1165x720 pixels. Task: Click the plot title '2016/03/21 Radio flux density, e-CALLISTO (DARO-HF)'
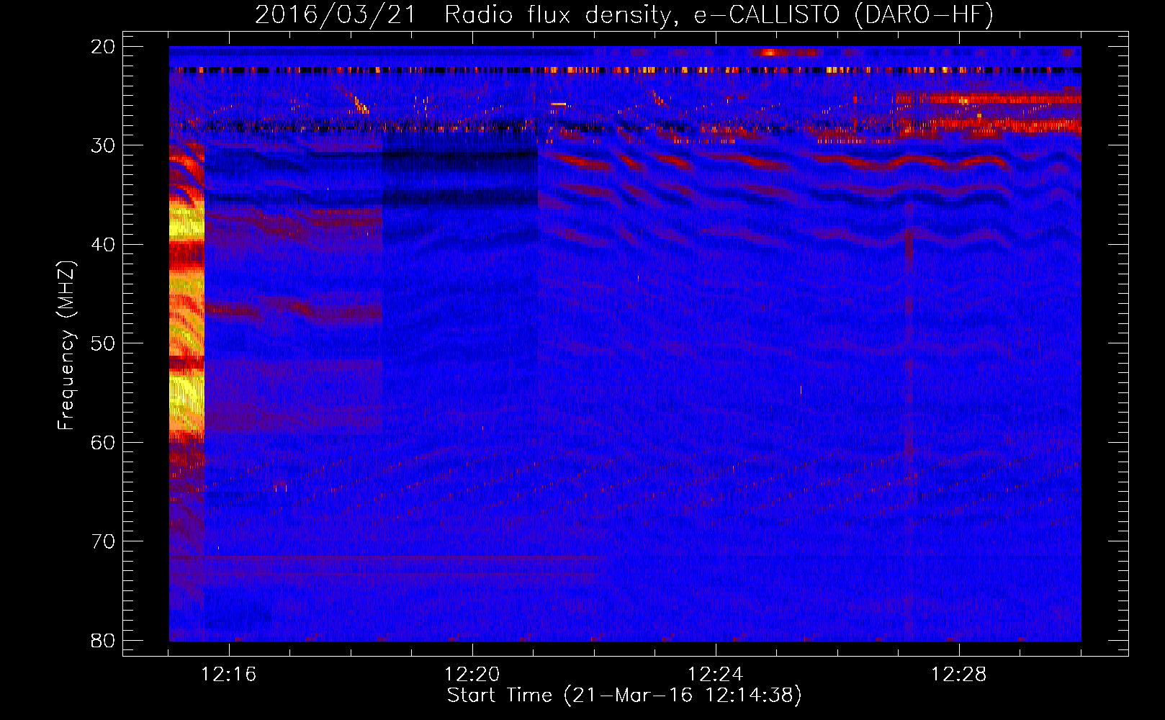[x=624, y=14]
